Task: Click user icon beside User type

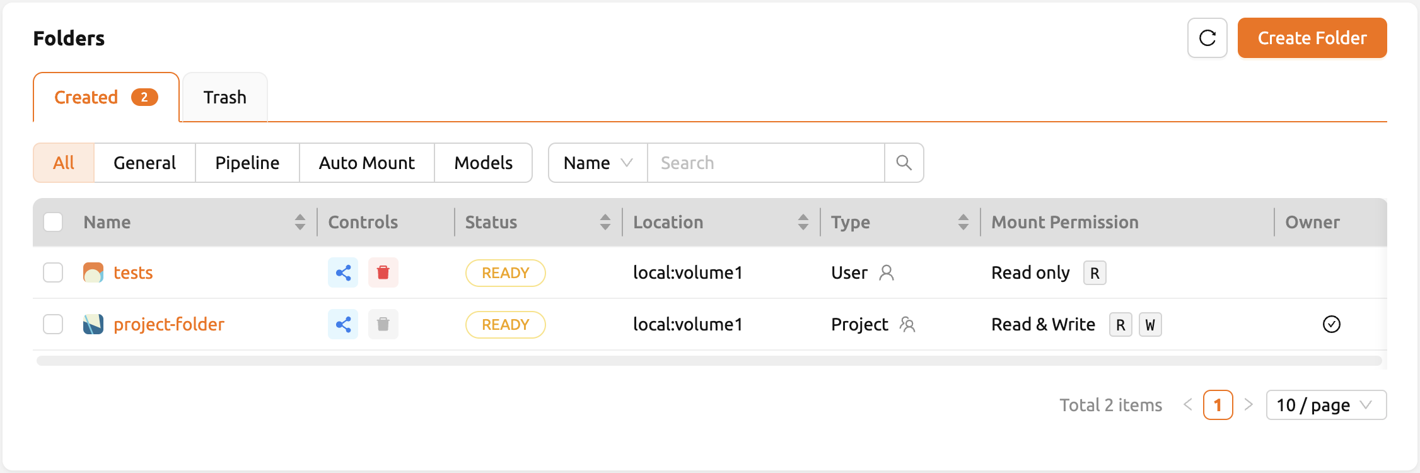Action: 887,272
